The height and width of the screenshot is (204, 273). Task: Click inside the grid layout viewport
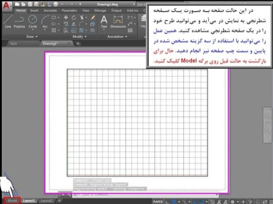pyautogui.click(x=137, y=123)
